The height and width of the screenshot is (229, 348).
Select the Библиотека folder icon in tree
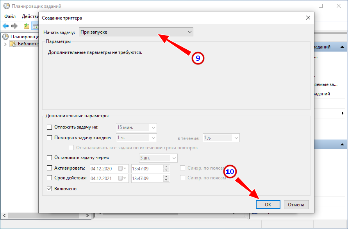click(x=13, y=44)
